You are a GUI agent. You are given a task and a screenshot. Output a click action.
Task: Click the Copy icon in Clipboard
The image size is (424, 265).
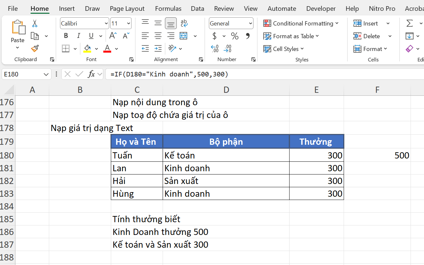tap(35, 36)
